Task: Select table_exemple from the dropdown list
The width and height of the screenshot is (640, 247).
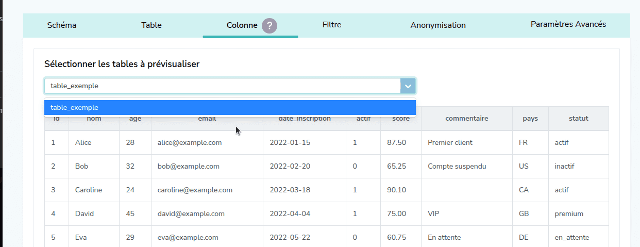Action: point(229,107)
